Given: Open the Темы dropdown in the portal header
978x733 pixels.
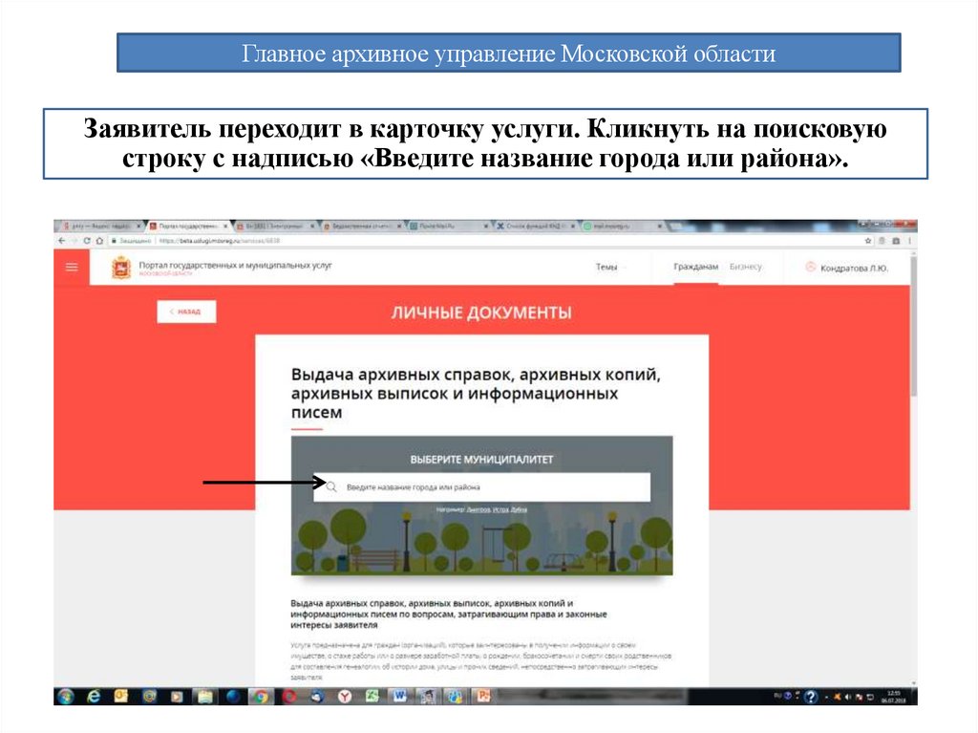Looking at the screenshot, I should point(606,269).
